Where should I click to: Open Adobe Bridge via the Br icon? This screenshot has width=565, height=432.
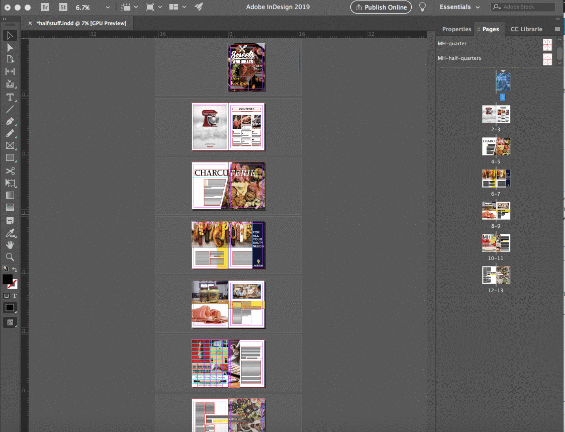[45, 7]
